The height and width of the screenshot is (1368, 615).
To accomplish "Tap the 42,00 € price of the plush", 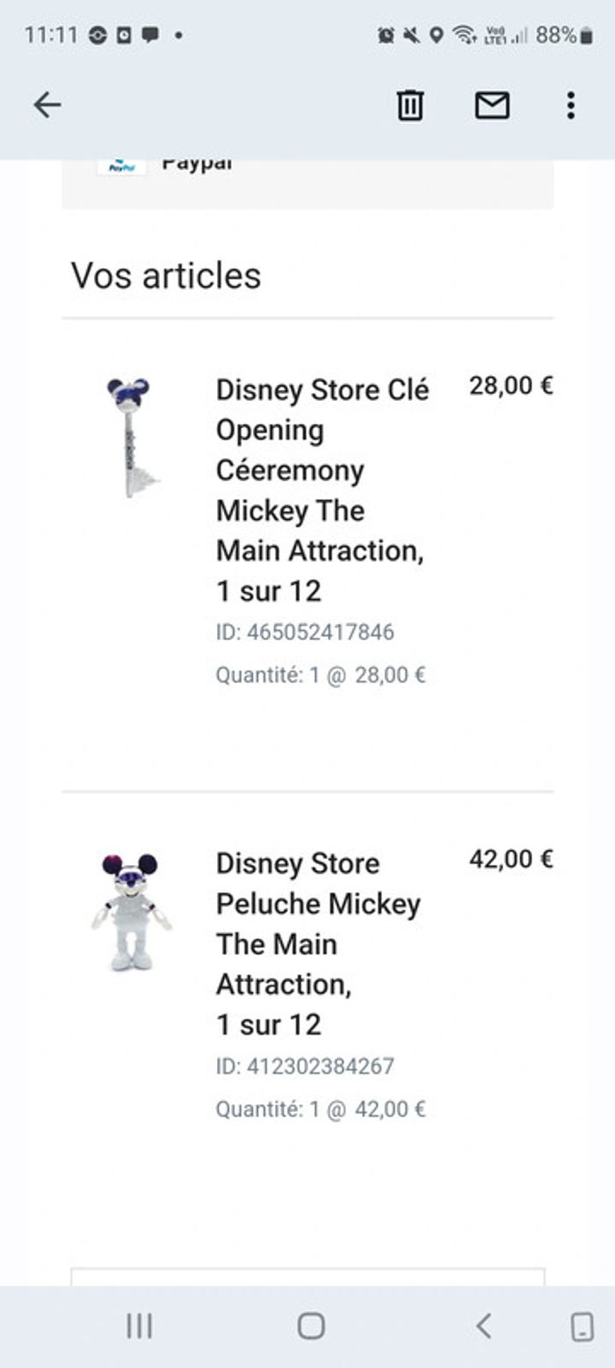I will pyautogui.click(x=510, y=859).
